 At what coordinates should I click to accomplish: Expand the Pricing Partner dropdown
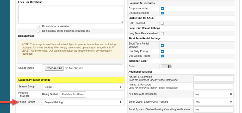coord(82,102)
